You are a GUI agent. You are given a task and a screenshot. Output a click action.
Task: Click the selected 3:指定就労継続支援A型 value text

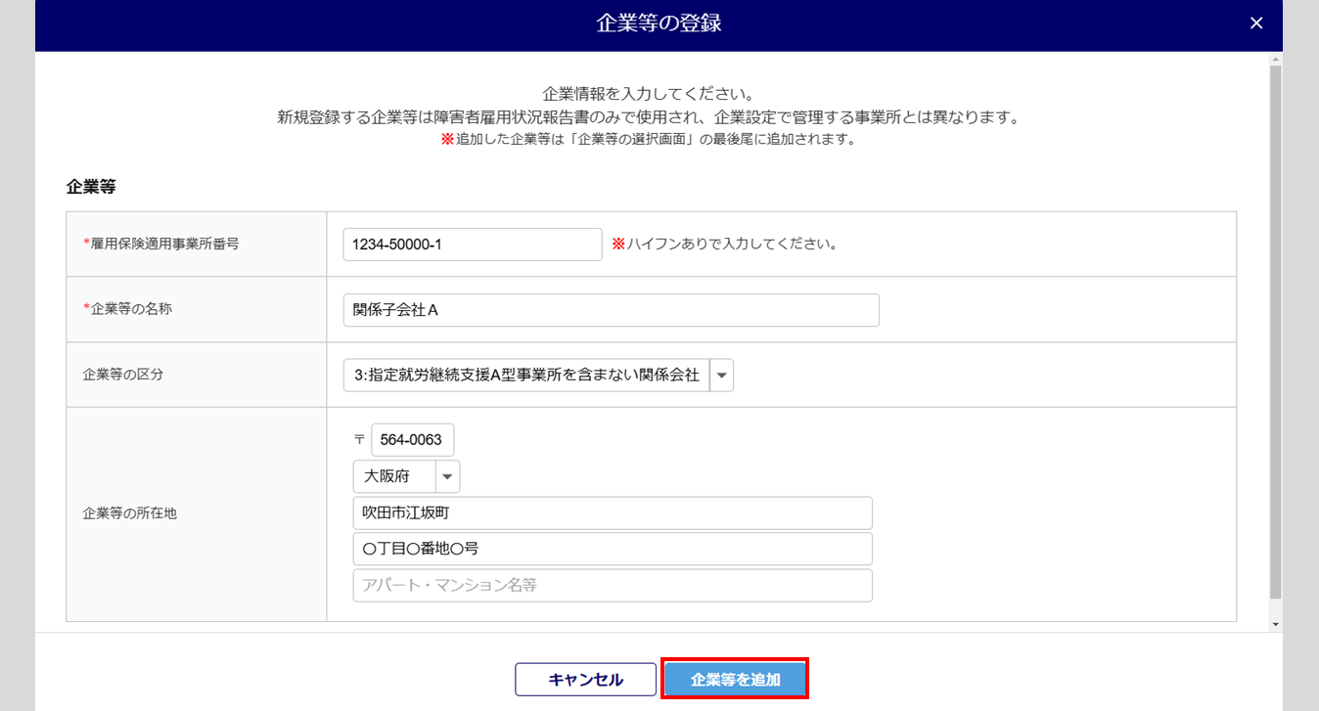526,376
